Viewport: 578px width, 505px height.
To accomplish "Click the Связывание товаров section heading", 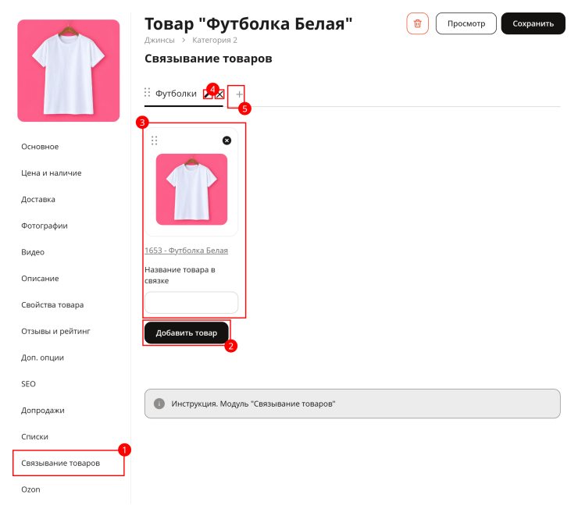I will coord(209,59).
